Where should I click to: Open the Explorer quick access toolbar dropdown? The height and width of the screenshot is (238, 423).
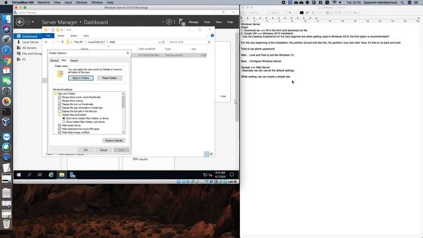pos(61,30)
